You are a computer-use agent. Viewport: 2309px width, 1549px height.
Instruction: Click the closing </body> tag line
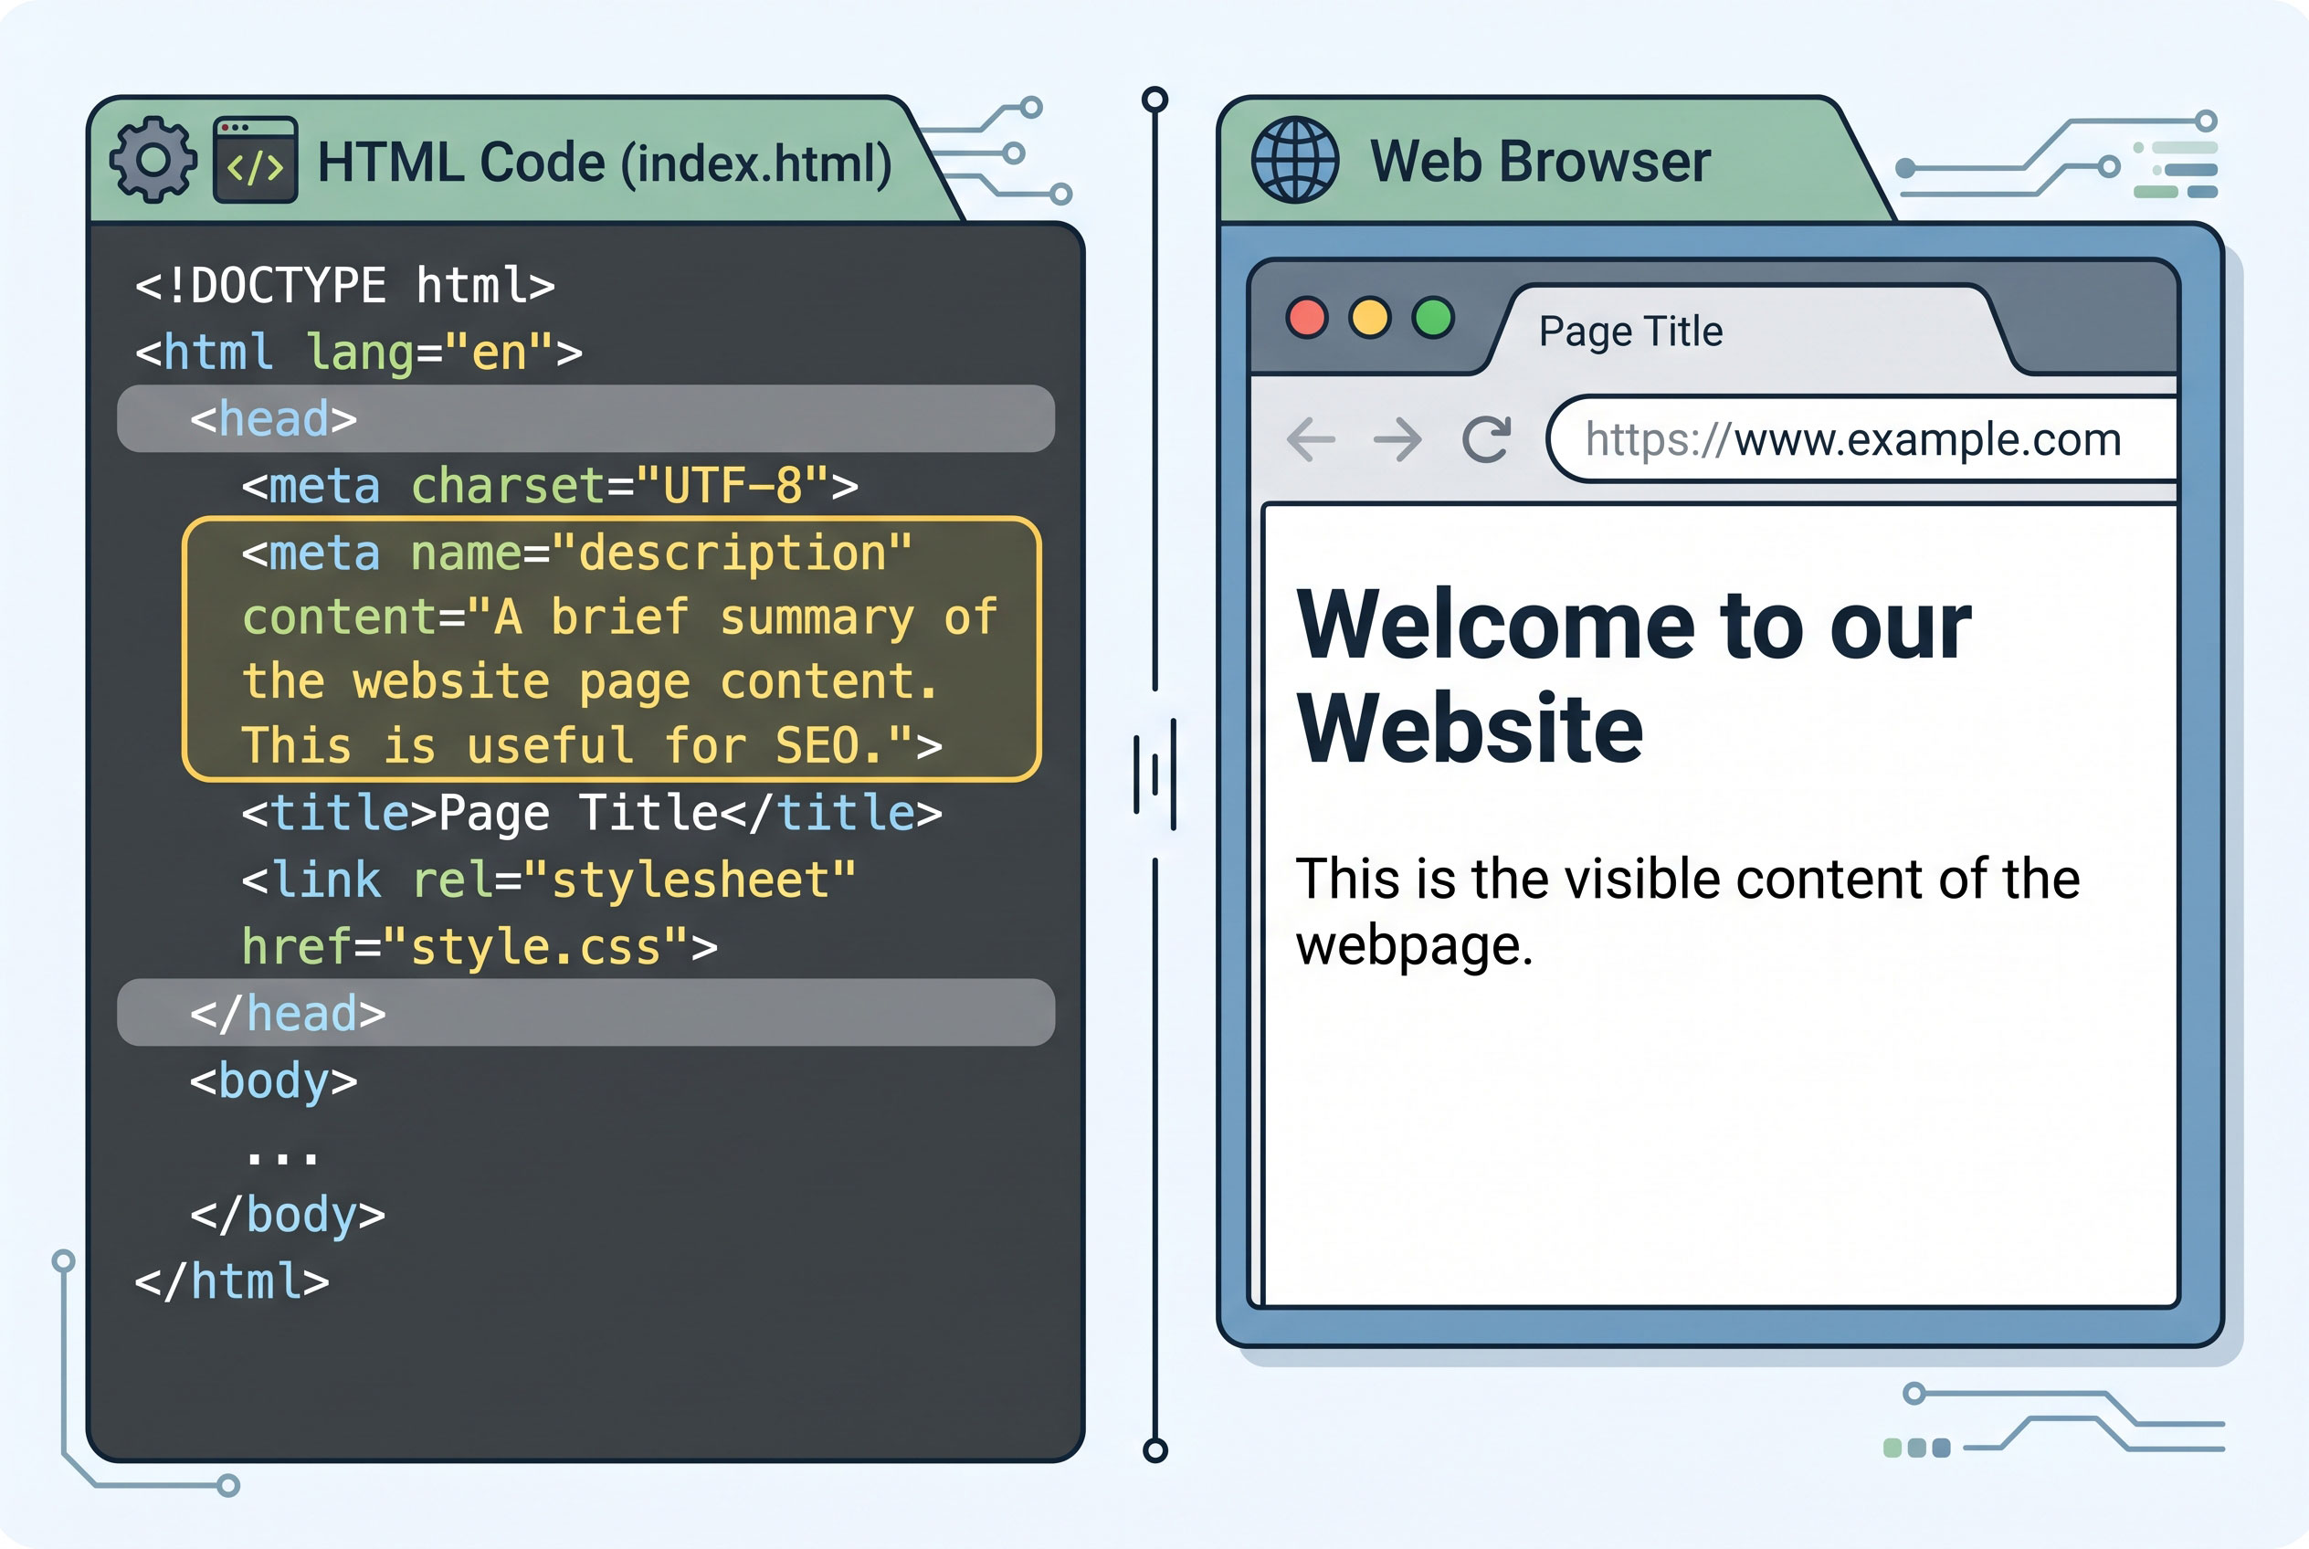pos(288,1215)
